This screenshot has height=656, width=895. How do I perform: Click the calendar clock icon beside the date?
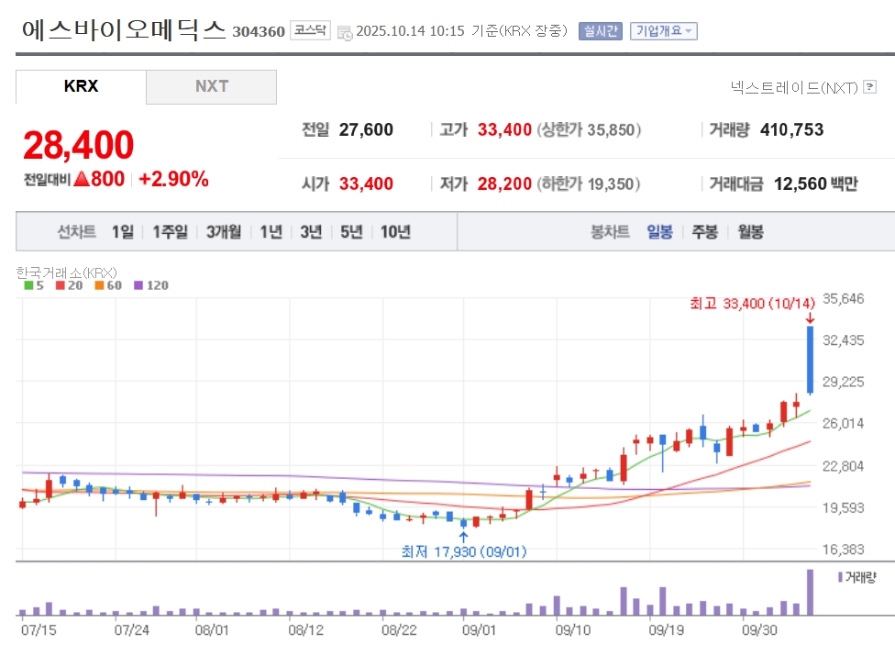click(x=345, y=32)
